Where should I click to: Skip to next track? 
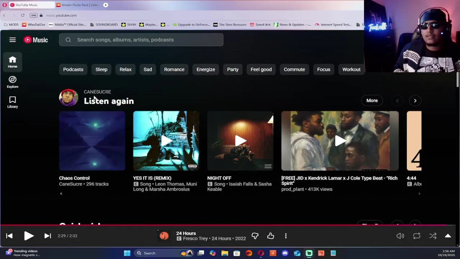tap(47, 236)
